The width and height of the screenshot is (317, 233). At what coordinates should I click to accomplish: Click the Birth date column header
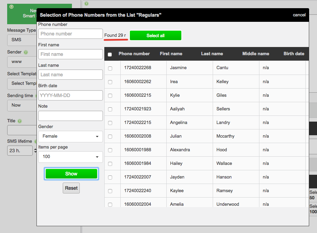[x=294, y=54]
